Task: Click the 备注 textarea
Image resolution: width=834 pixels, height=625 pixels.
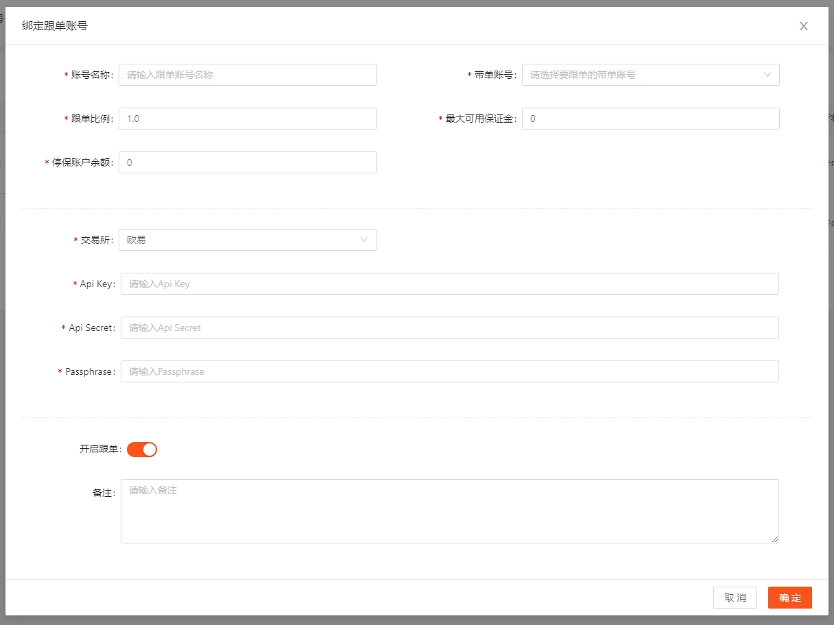Action: pos(450,511)
